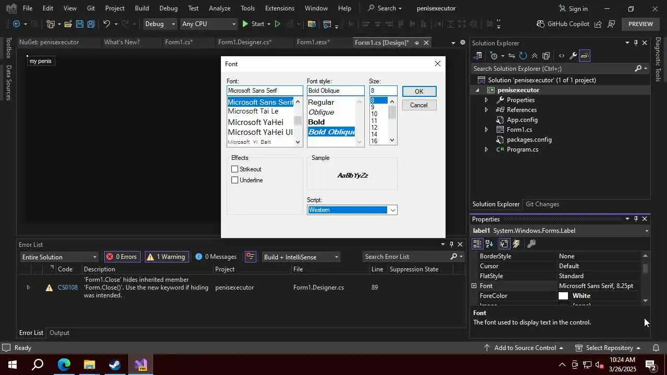Viewport: 667px width, 375px height.
Task: Click Show All Files icon
Action: coord(546,56)
